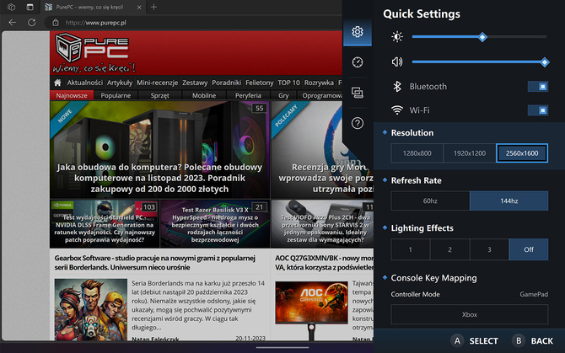565x353 pixels.
Task: Choose lighting effect 2
Action: pos(449,249)
